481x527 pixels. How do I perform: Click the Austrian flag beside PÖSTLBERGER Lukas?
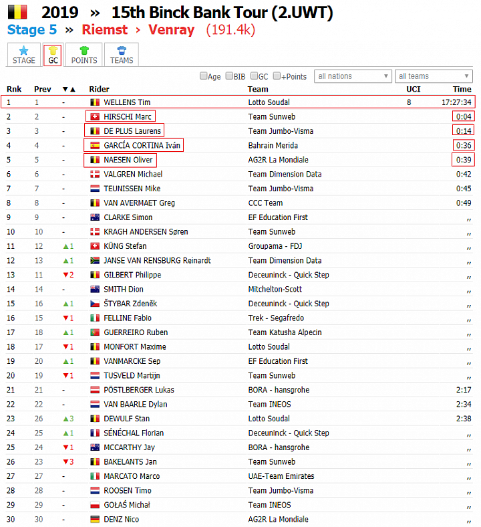pyautogui.click(x=95, y=390)
